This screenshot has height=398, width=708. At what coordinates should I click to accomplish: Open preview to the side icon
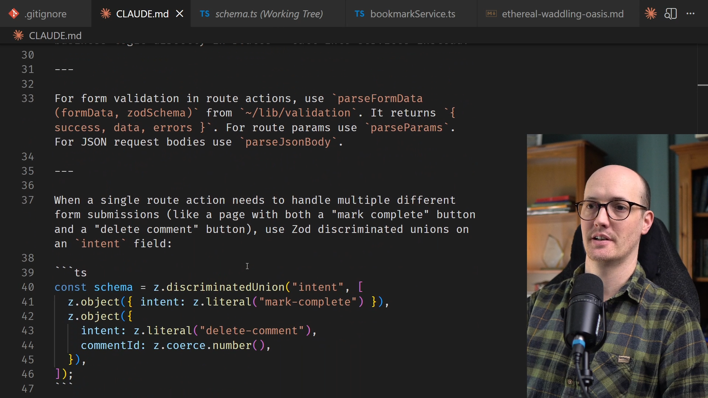pos(671,14)
